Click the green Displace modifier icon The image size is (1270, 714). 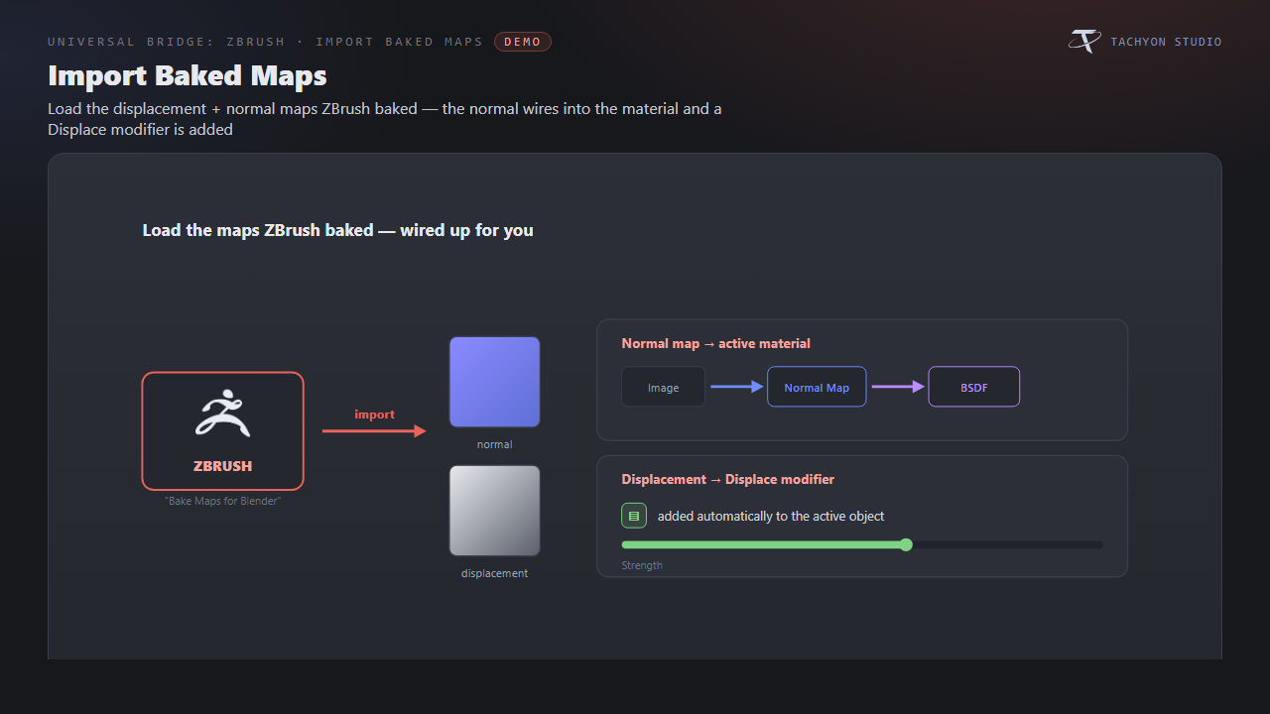634,516
